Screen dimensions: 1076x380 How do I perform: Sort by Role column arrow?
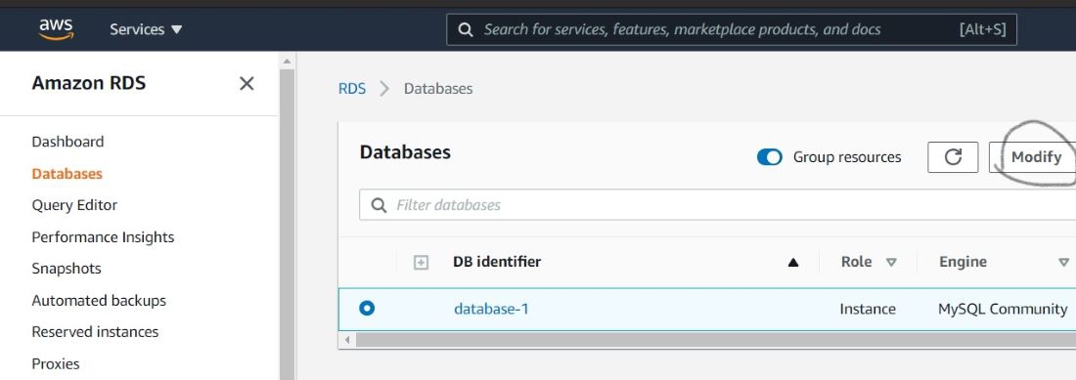(x=891, y=262)
